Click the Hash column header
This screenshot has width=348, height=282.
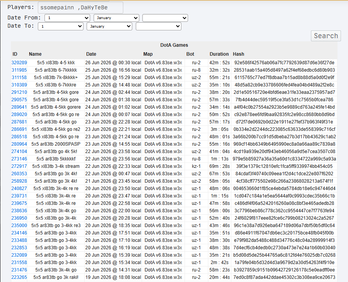point(238,54)
